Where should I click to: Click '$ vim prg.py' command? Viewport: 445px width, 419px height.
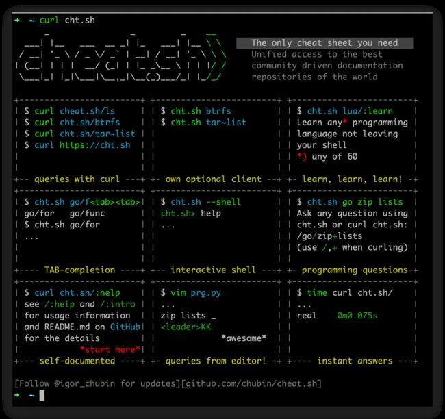[x=191, y=292]
